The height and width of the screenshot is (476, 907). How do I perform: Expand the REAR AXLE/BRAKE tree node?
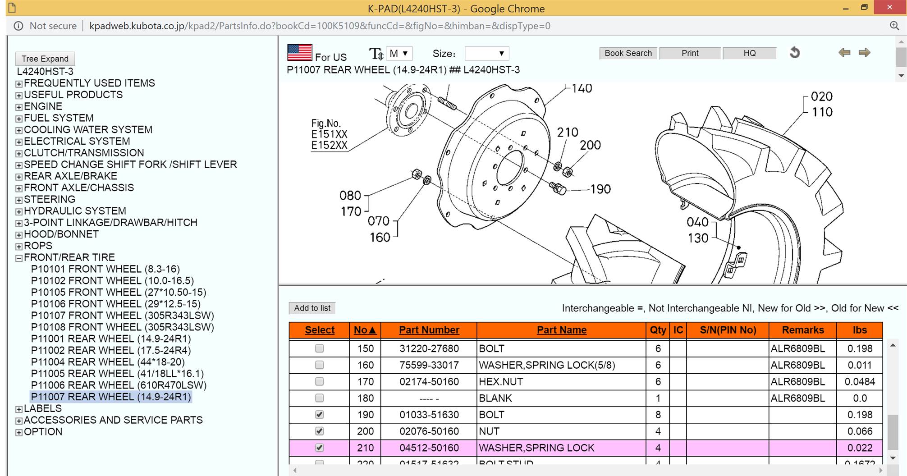19,177
